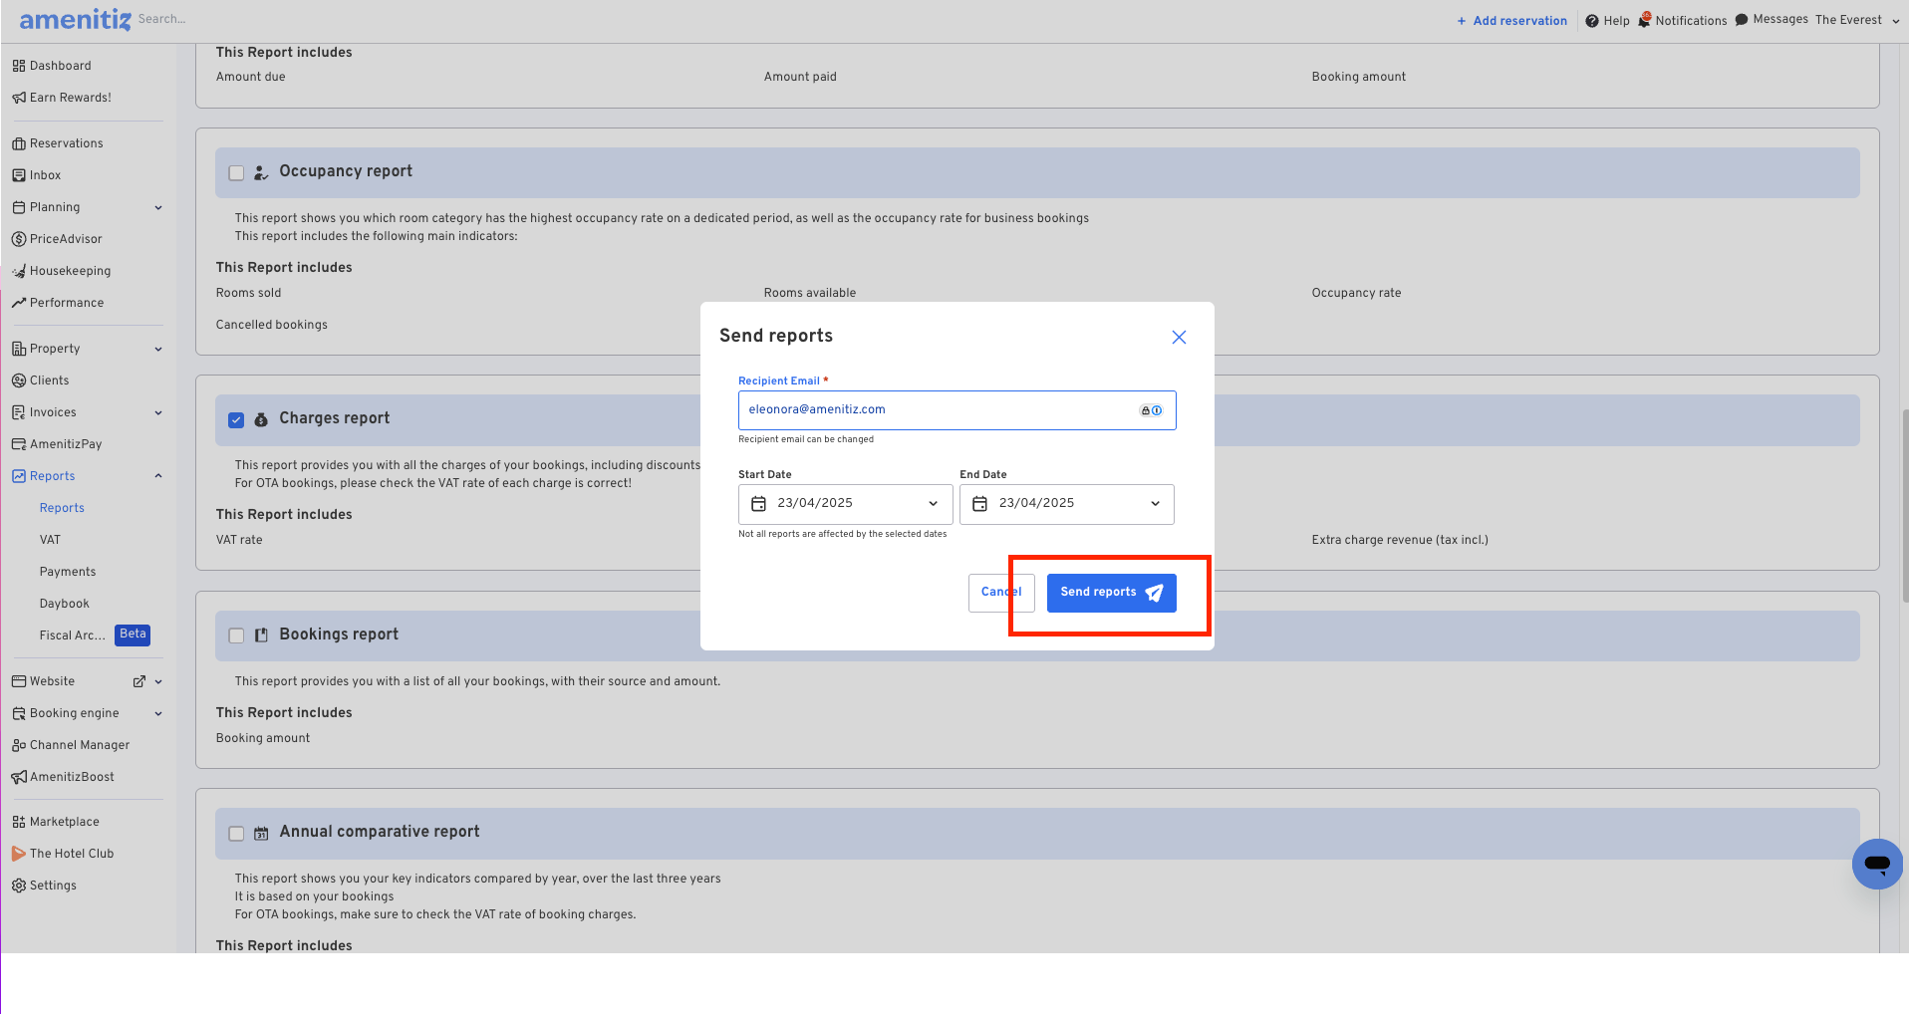This screenshot has height=1014, width=1909.
Task: Click the Clients icon in sidebar
Action: (19, 380)
